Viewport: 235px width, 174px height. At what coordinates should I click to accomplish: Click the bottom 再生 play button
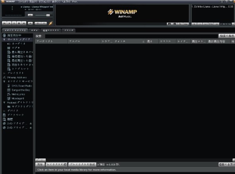click(x=40, y=164)
